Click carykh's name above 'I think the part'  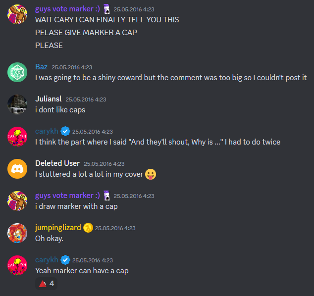click(x=47, y=131)
